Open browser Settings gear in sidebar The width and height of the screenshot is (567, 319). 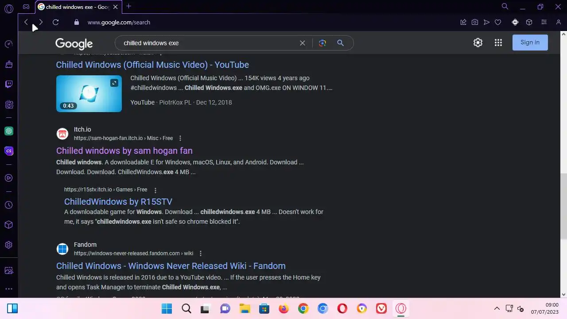click(8, 245)
